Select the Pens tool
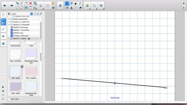This screenshot has height=105, width=187. coord(67,8)
